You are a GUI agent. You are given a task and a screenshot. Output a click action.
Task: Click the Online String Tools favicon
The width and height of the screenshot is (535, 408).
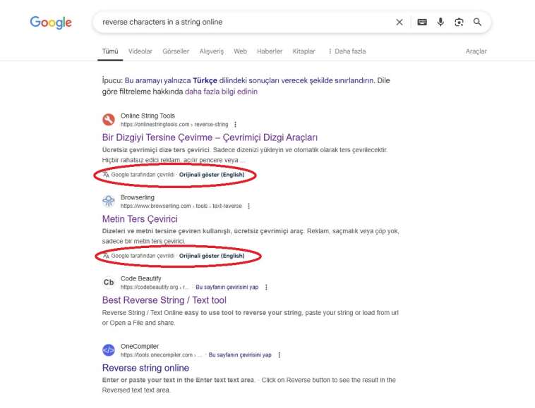[108, 119]
